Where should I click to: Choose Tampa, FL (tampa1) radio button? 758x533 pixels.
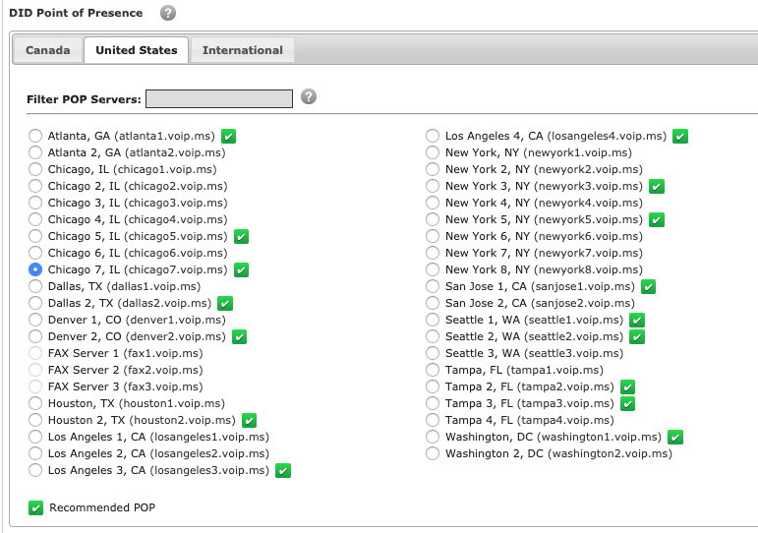tap(433, 370)
